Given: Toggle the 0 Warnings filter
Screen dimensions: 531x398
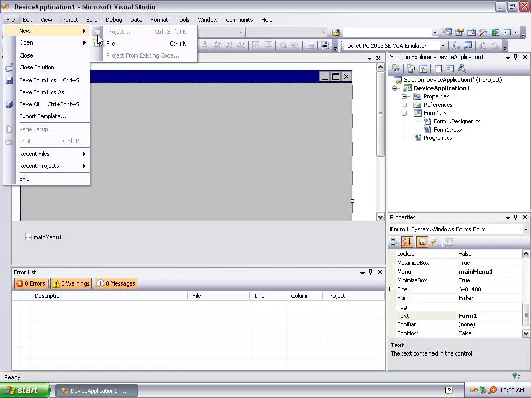Looking at the screenshot, I should point(72,283).
